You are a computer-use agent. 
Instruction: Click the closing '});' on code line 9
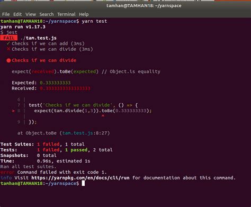33,122
